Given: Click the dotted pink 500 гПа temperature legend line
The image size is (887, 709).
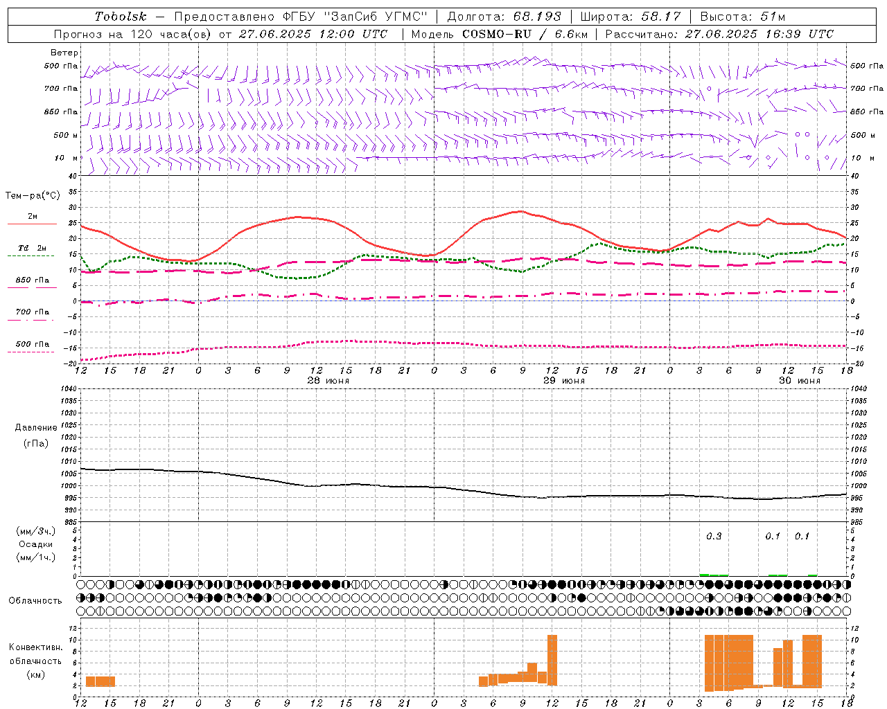Looking at the screenshot, I should 30,352.
